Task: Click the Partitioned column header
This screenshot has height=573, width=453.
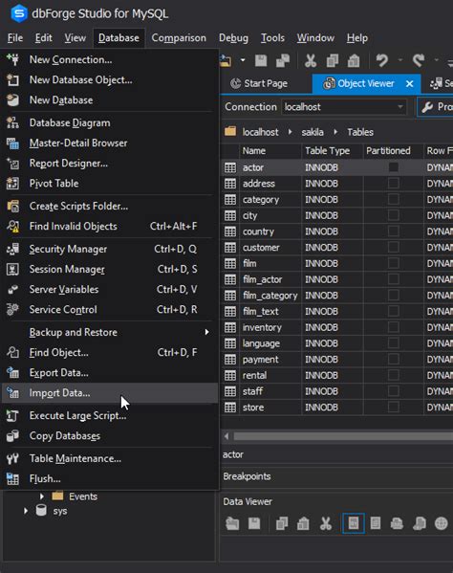Action: pyautogui.click(x=393, y=151)
